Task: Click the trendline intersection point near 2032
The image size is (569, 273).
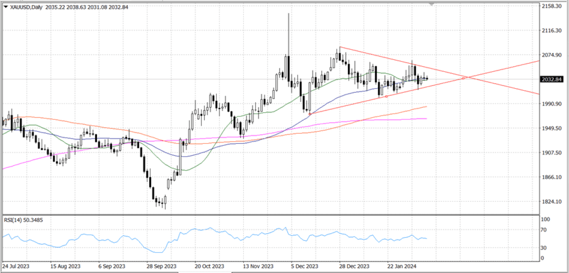Action: [468, 77]
